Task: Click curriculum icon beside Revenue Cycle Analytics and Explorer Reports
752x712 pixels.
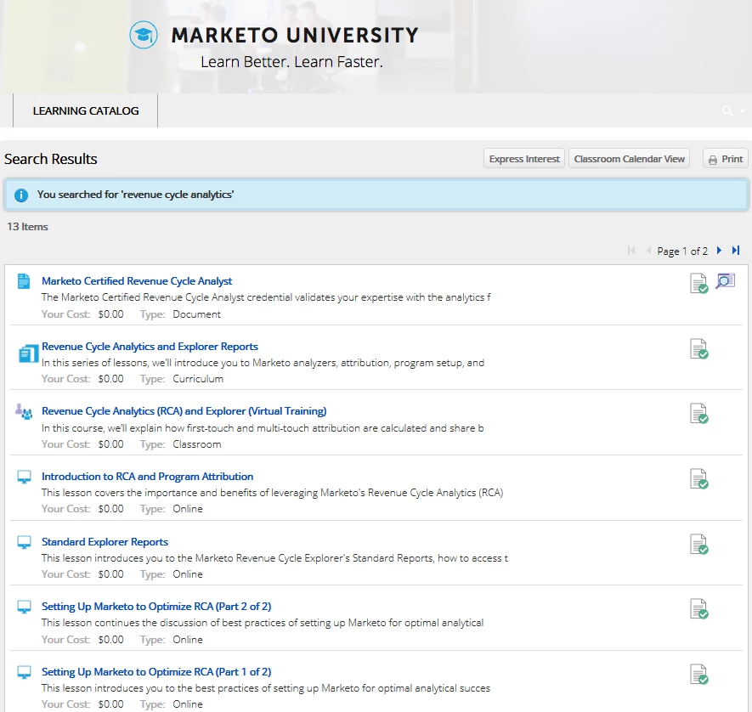Action: click(28, 353)
